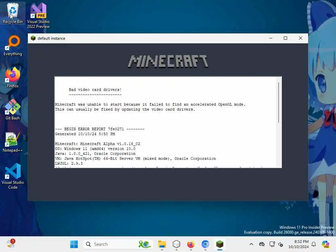Minimize the default instance window
Image resolution: width=336 pixels, height=252 pixels.
click(271, 38)
